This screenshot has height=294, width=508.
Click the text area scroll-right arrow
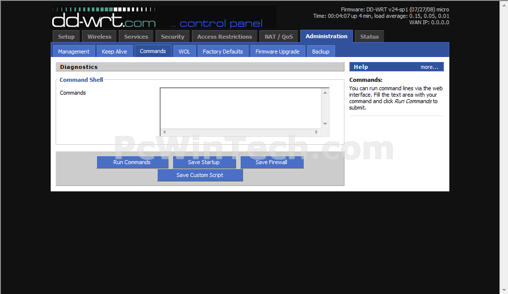[x=317, y=132]
